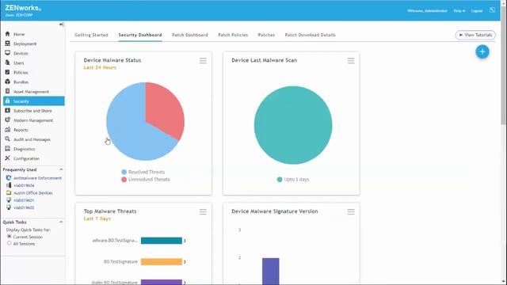Click the Welcome, Administrator text
Image resolution: width=507 pixels, height=285 pixels.
(x=427, y=10)
